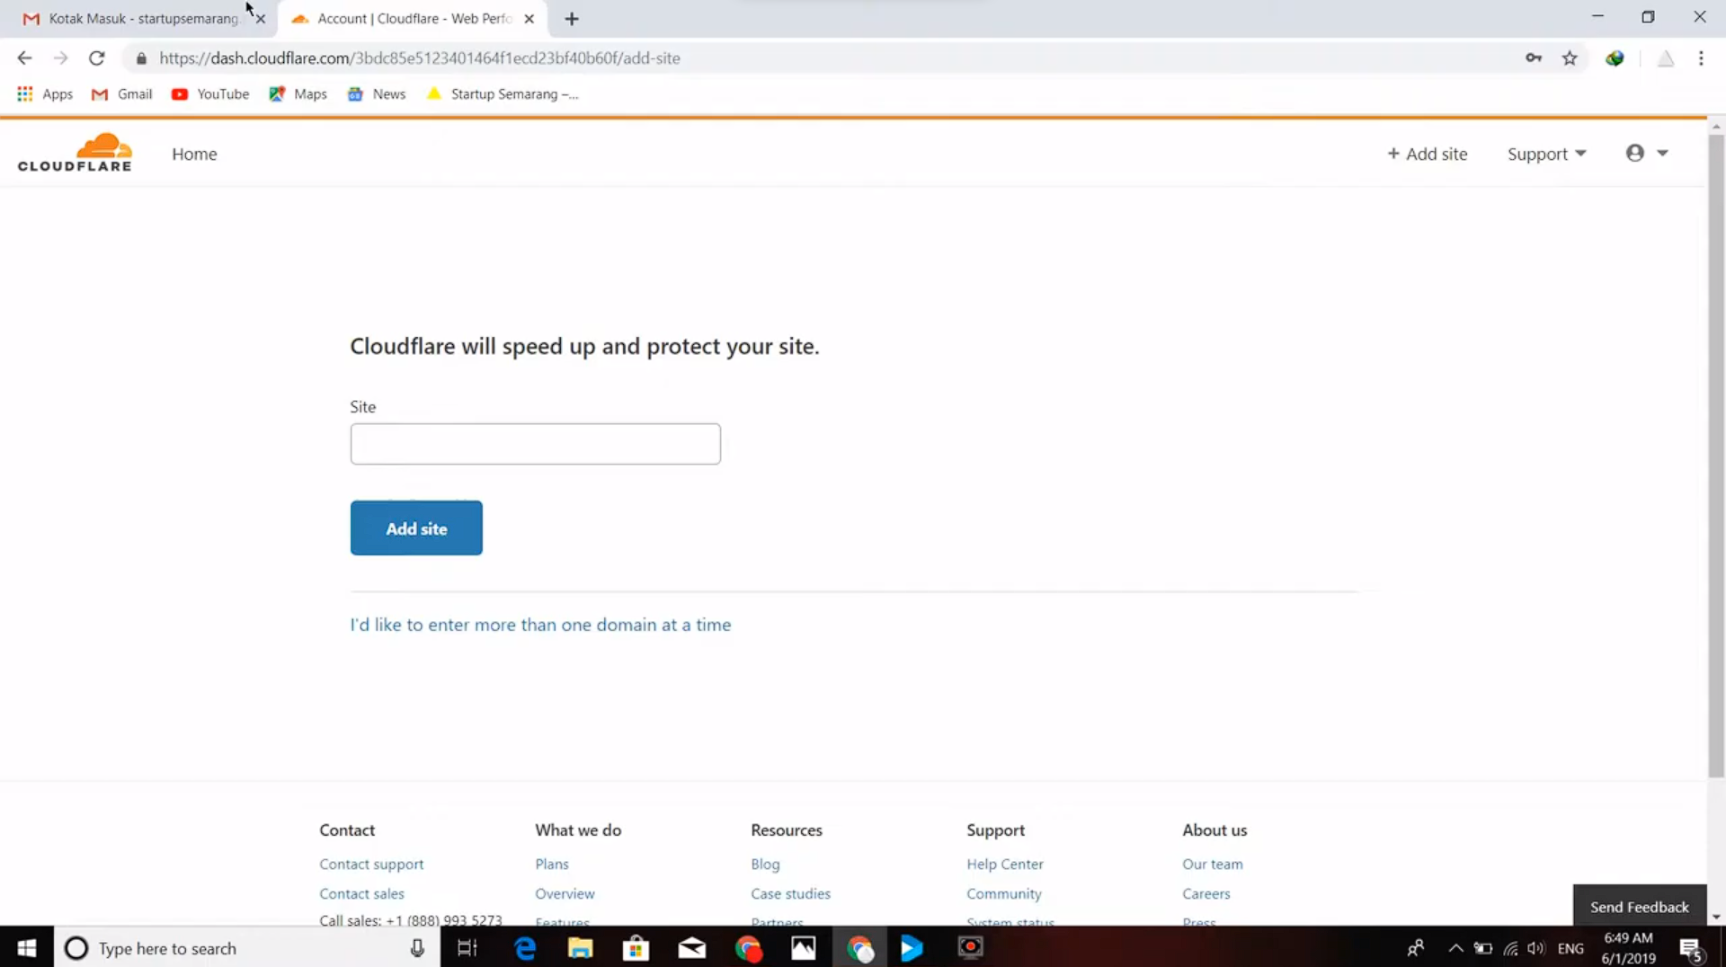Open the Maps bookmark

[x=298, y=93]
